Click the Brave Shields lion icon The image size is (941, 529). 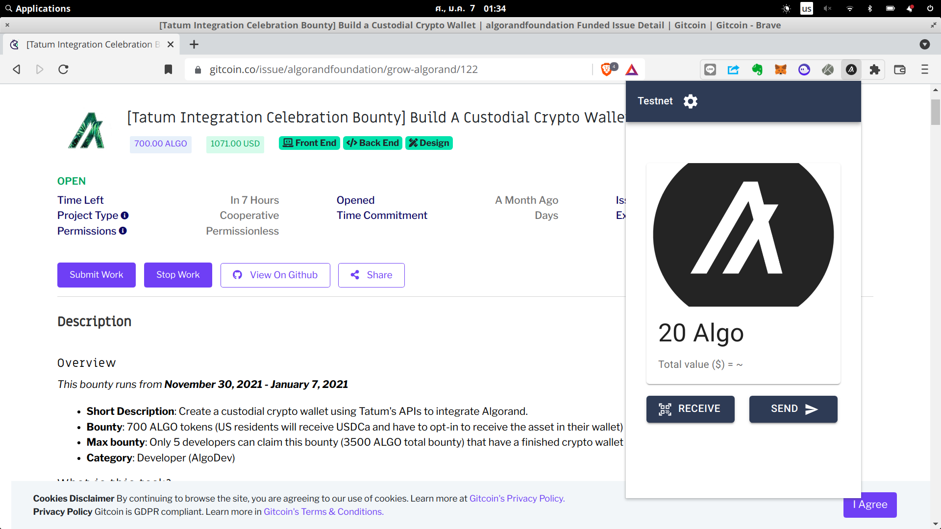[607, 70]
